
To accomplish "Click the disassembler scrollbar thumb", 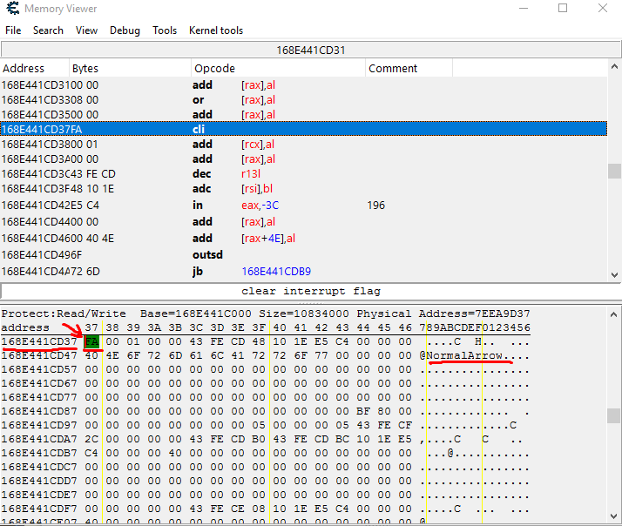I will 614,172.
